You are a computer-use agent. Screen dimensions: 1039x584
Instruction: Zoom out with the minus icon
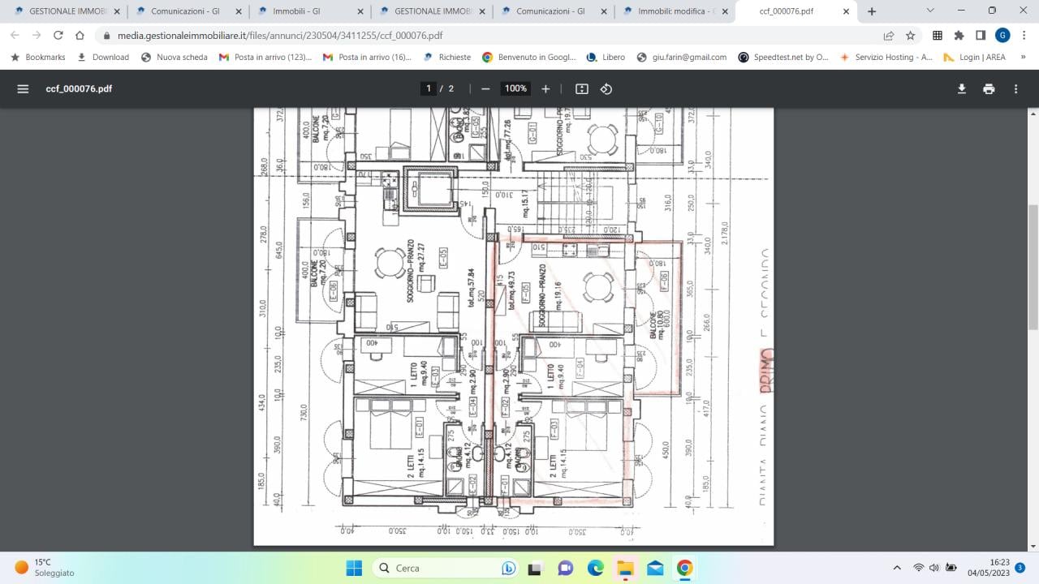(x=485, y=88)
